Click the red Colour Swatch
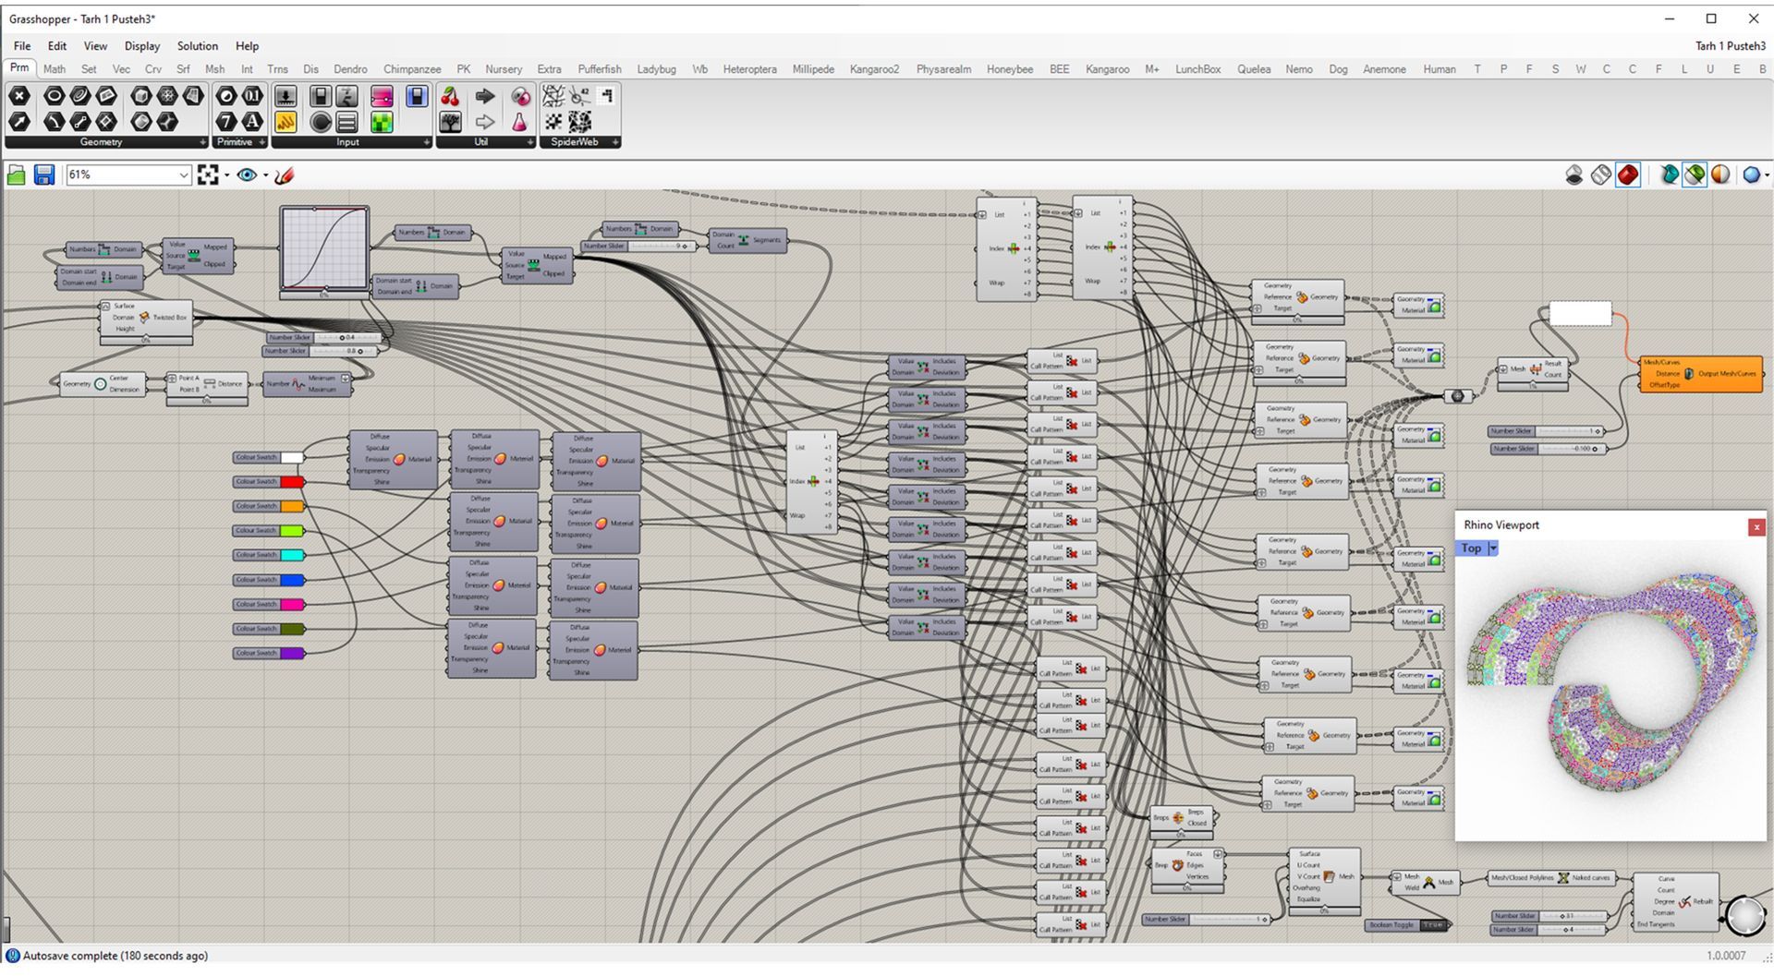This screenshot has height=976, width=1774. coord(291,482)
